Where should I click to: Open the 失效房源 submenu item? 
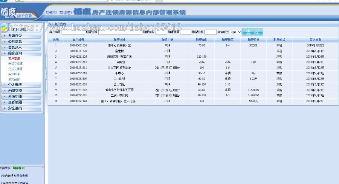[x=14, y=74]
